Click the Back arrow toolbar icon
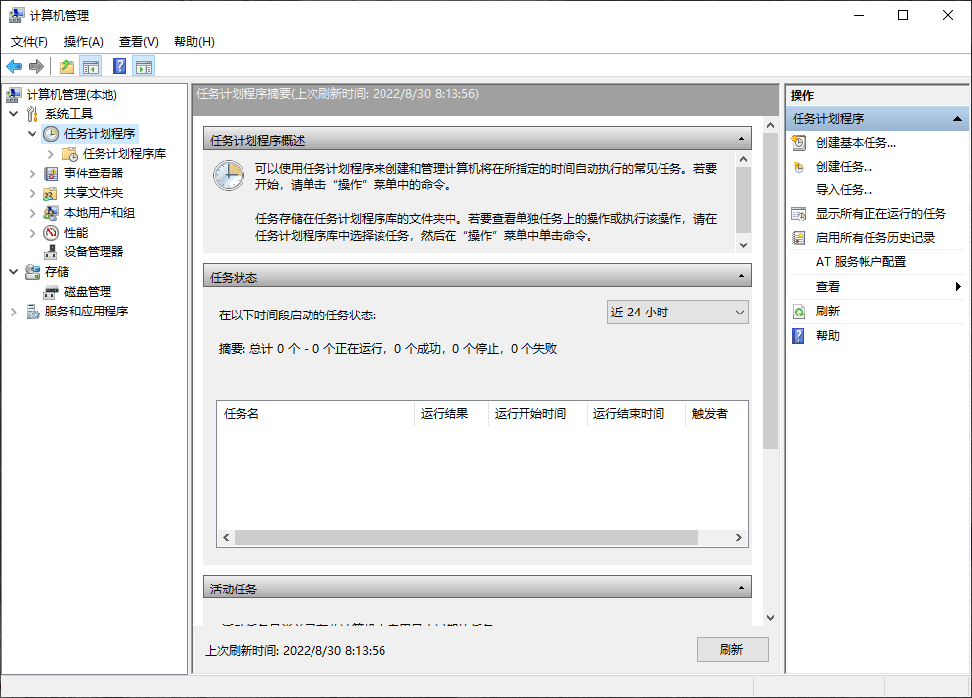 coord(14,66)
